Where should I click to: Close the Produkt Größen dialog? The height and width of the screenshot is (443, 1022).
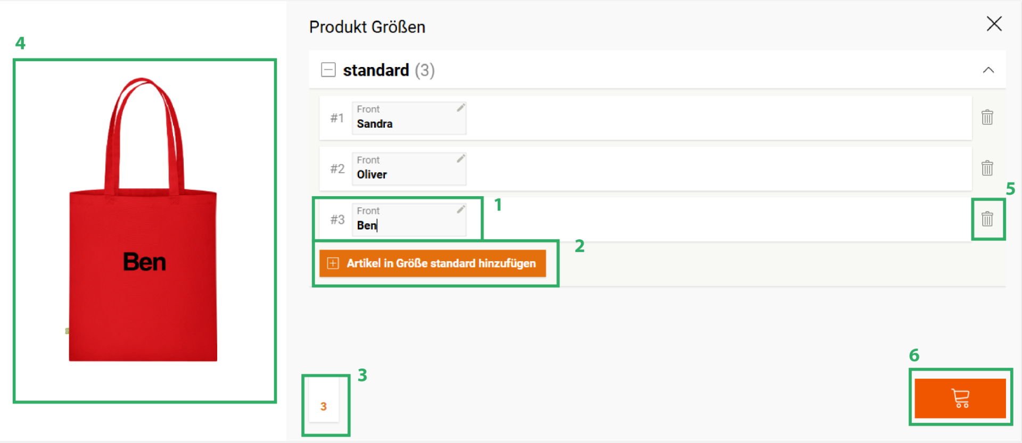tap(994, 24)
